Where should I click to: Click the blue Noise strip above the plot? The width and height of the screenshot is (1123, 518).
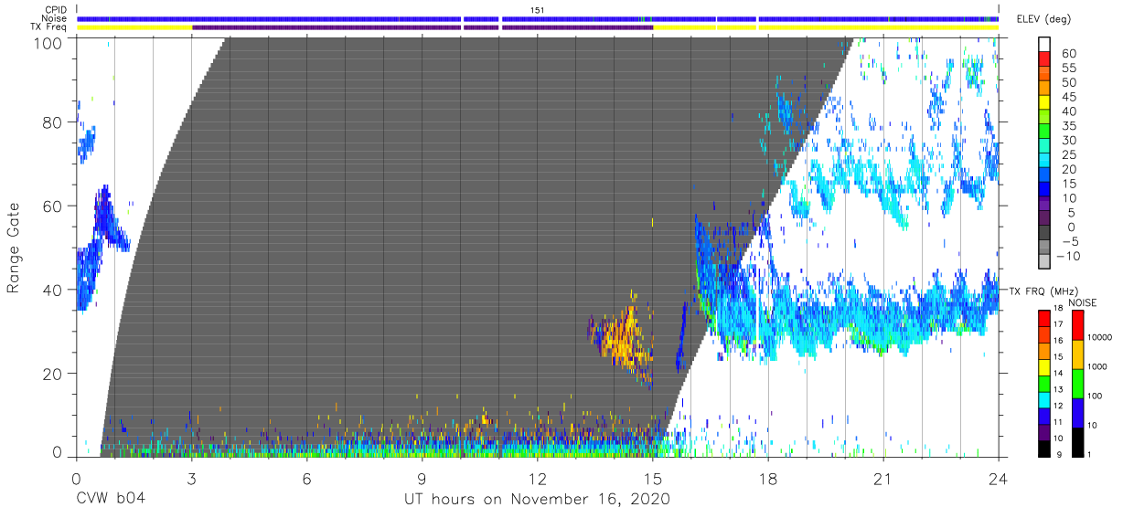point(538,19)
